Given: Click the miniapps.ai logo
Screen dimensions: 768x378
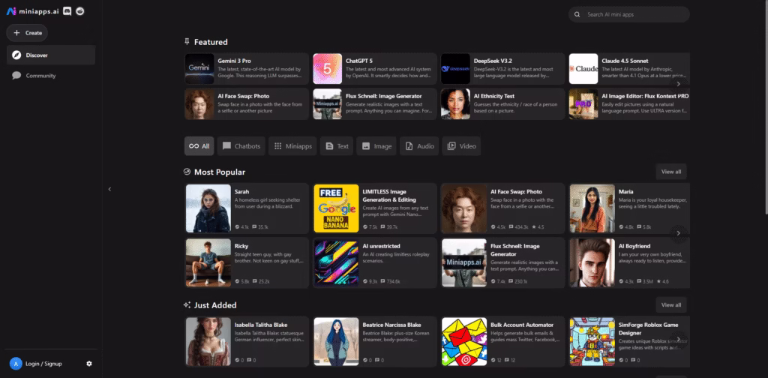Looking at the screenshot, I should (33, 11).
